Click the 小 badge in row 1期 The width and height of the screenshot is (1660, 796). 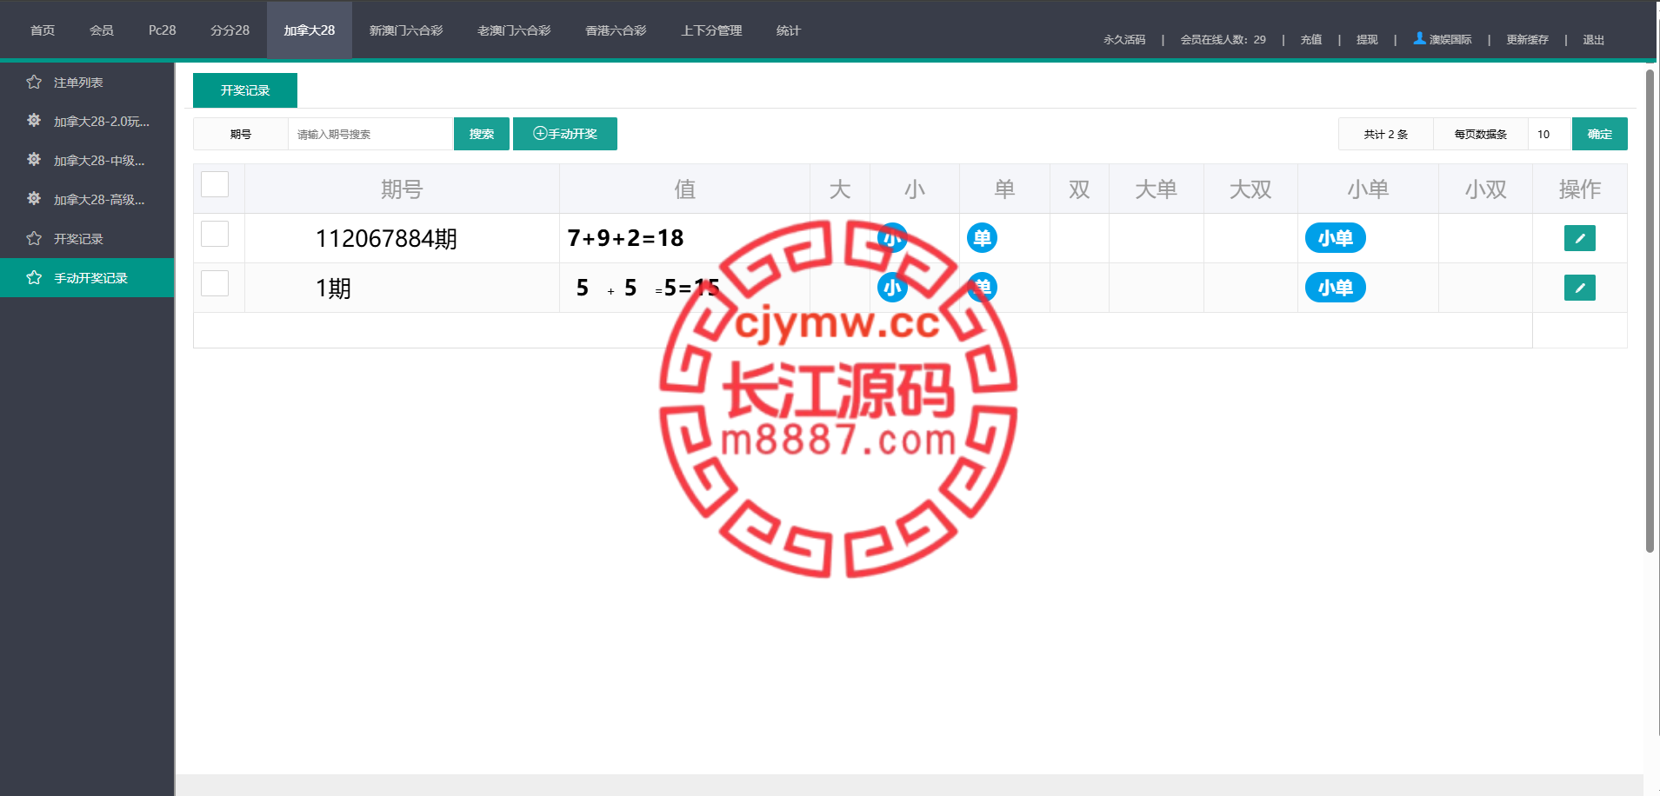(x=892, y=288)
